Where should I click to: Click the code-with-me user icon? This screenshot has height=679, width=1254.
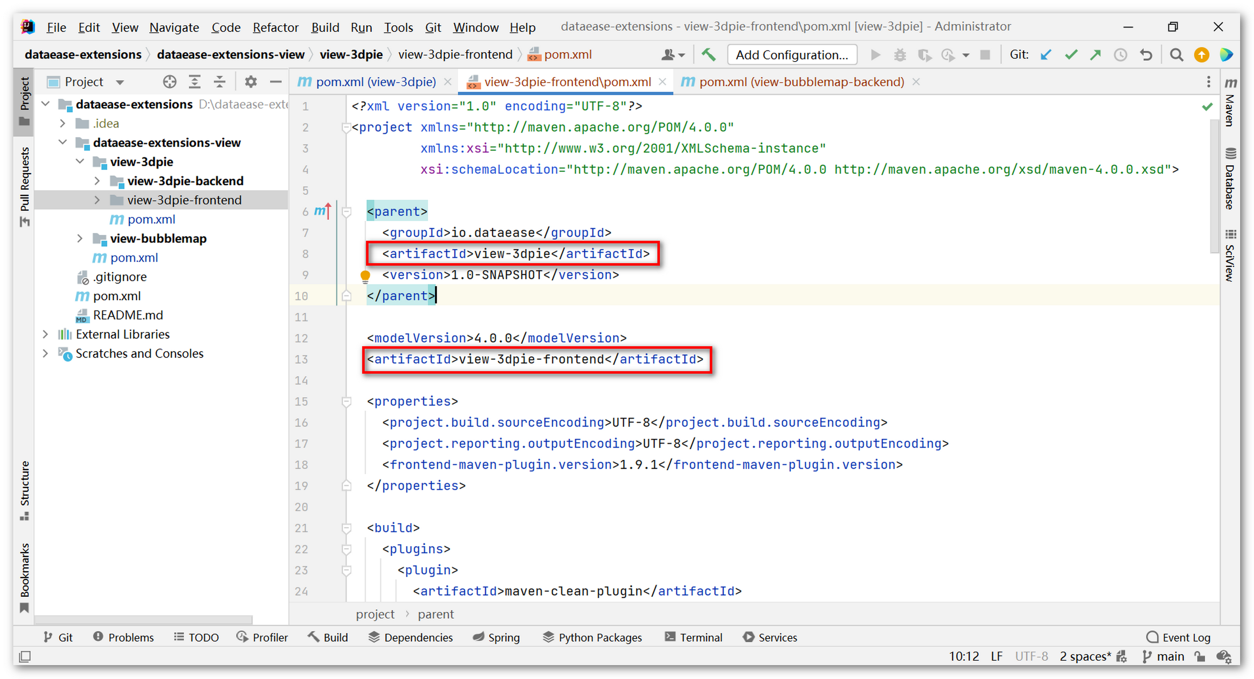click(x=673, y=55)
